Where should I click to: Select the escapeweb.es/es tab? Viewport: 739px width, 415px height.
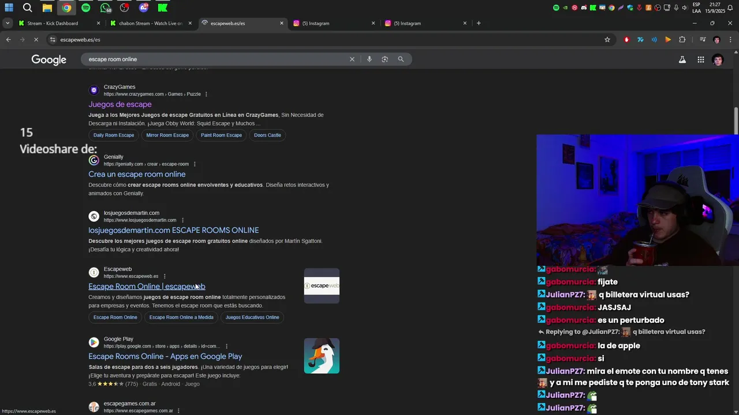242,23
